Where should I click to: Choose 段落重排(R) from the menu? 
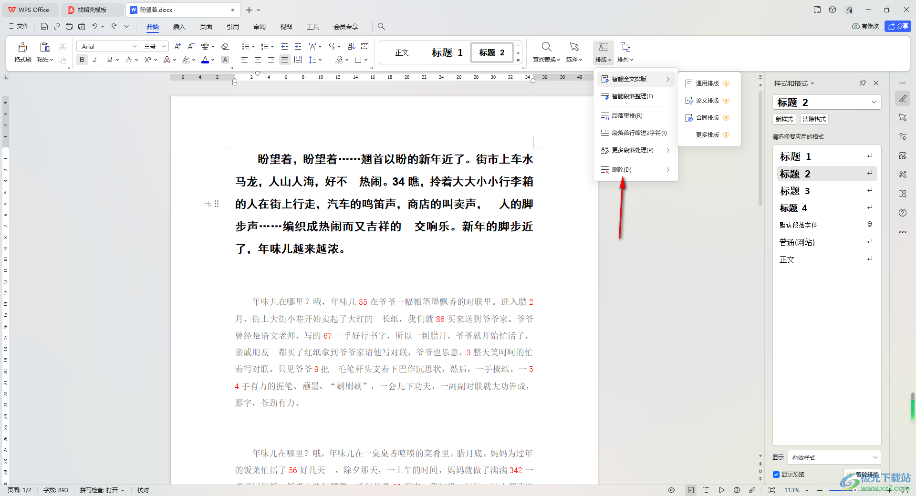[x=635, y=116]
